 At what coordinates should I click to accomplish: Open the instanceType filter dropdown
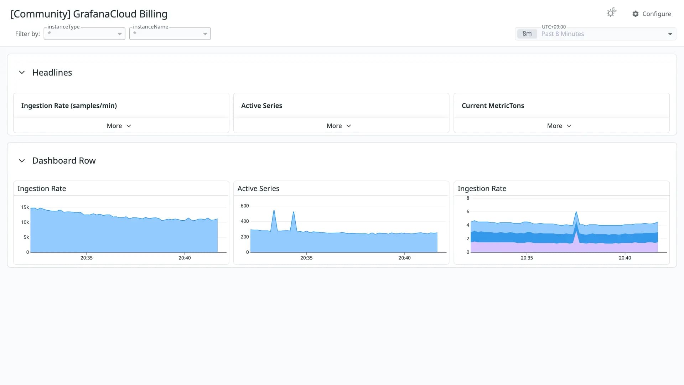(x=84, y=34)
